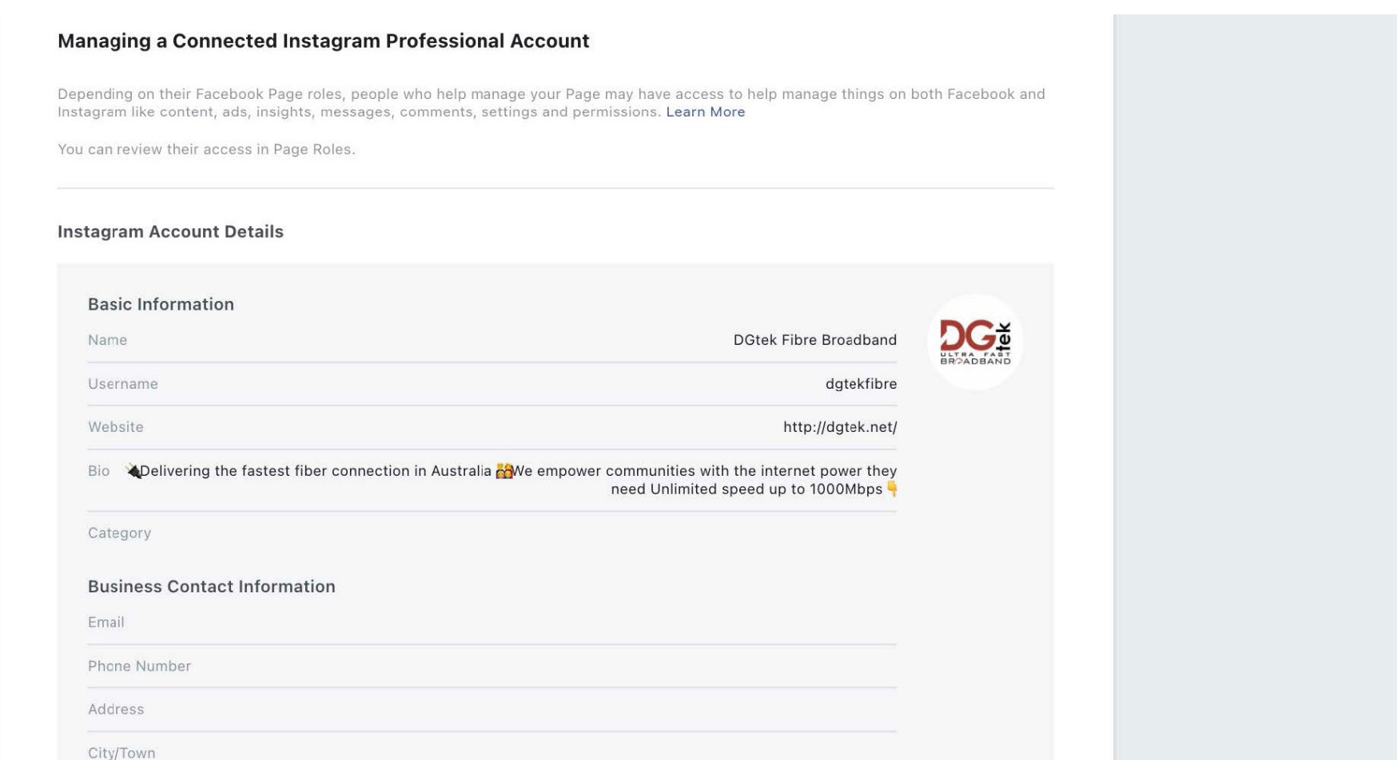Click the website value http://dgtek.net/
This screenshot has height=760, width=1397.
click(839, 427)
